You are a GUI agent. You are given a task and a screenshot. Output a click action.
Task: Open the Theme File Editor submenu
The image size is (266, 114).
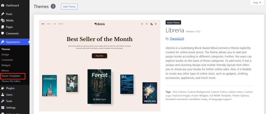tap(11, 81)
